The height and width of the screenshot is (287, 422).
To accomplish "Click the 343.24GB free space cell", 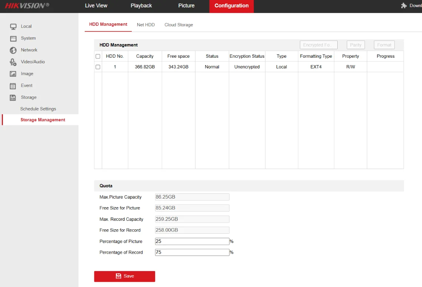I will pos(178,67).
